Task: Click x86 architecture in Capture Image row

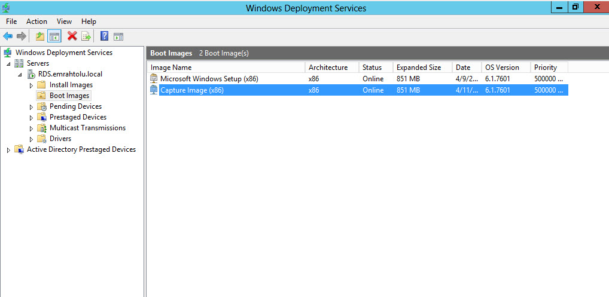Action: tap(314, 90)
